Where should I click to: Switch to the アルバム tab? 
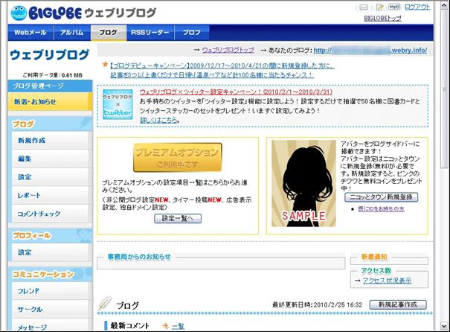(71, 33)
